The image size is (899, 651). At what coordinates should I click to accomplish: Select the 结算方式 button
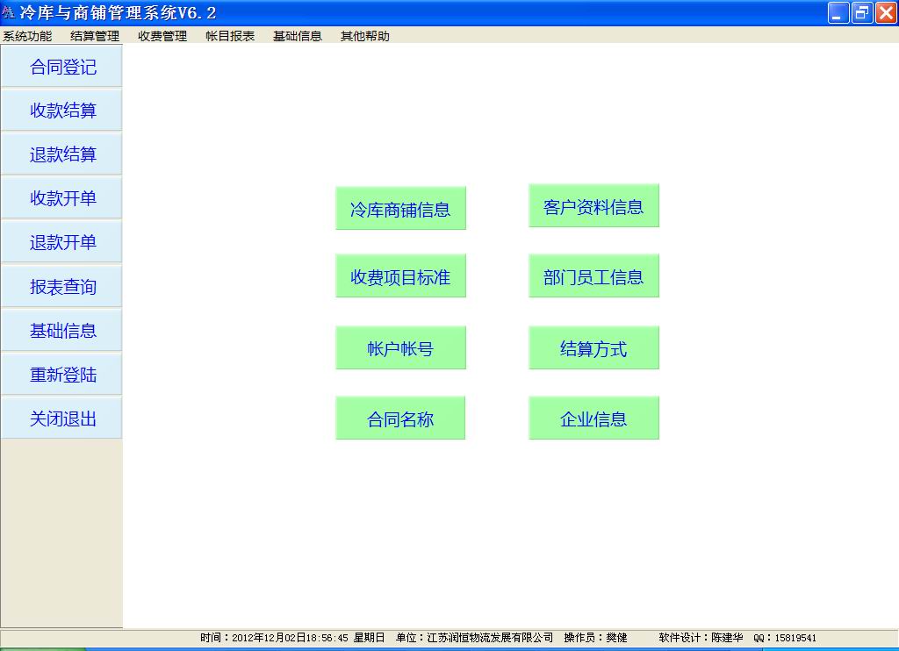click(593, 349)
